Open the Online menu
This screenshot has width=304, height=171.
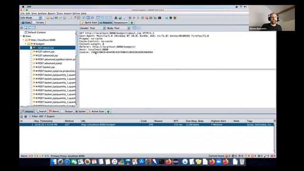76,14
